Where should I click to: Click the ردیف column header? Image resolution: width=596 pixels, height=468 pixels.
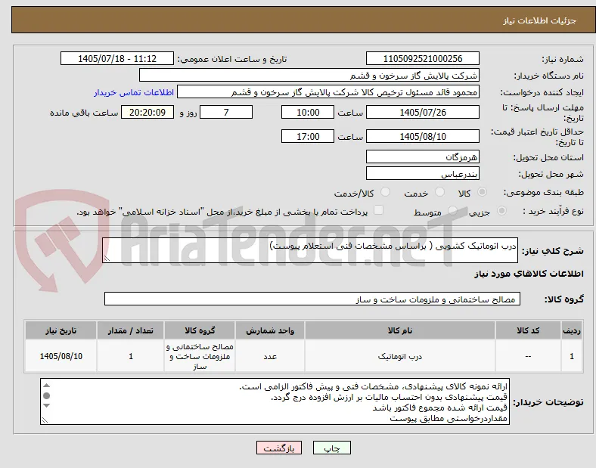(572, 330)
